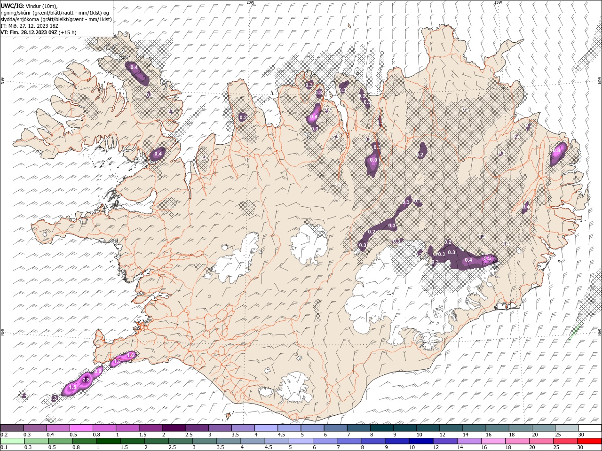Click the 0.1 label on the green legend row
Viewport: 602px width, 451px height.
click(3, 448)
